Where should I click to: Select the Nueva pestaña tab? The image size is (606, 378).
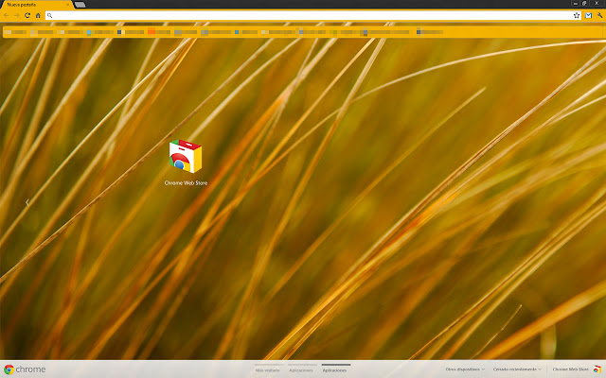tap(35, 5)
